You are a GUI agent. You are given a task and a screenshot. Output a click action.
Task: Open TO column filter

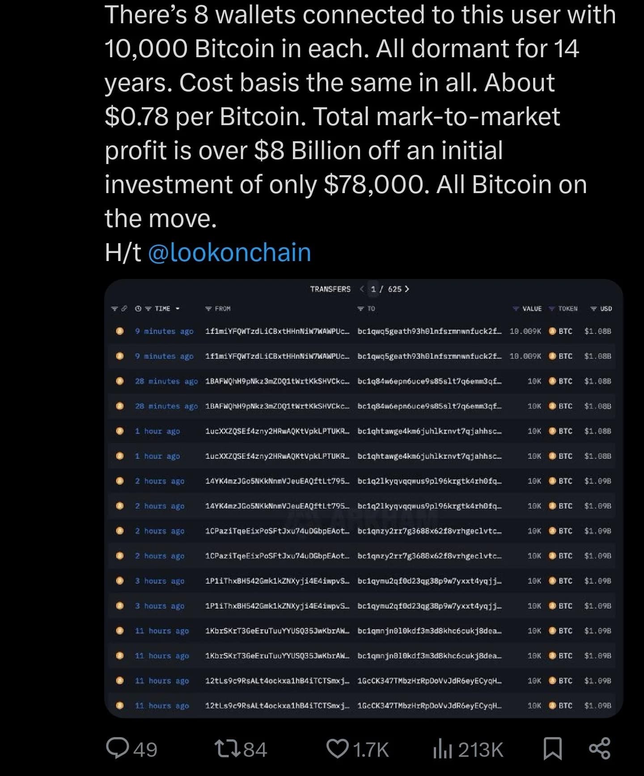pos(366,308)
